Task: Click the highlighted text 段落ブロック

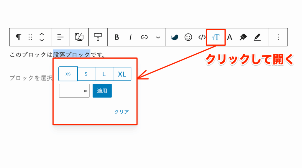Action: [x=72, y=55]
